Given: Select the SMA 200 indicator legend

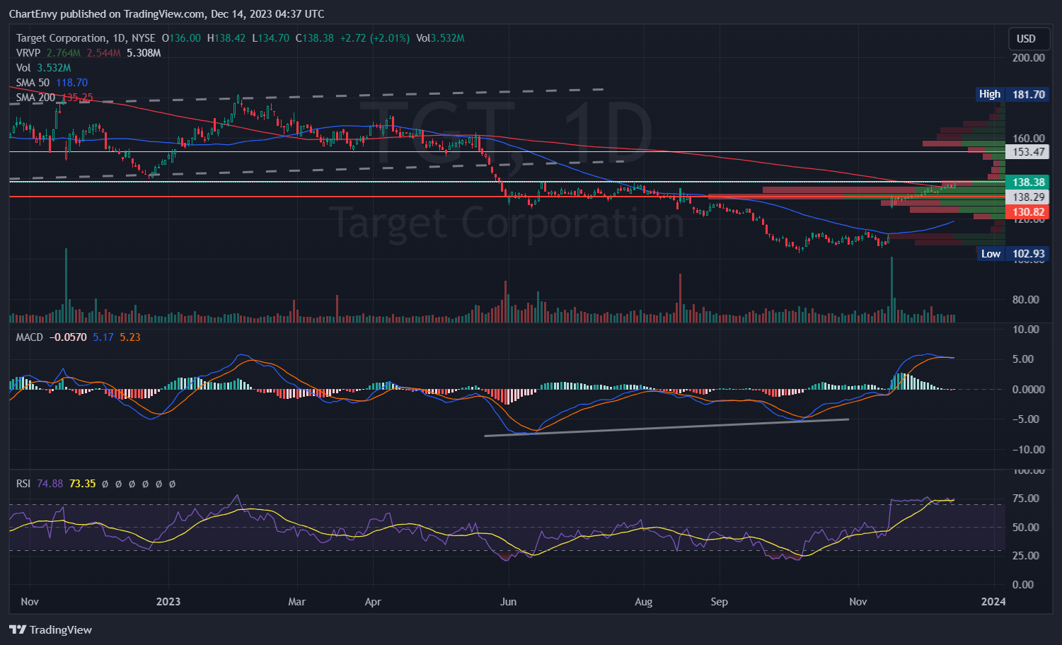Looking at the screenshot, I should click(54, 98).
